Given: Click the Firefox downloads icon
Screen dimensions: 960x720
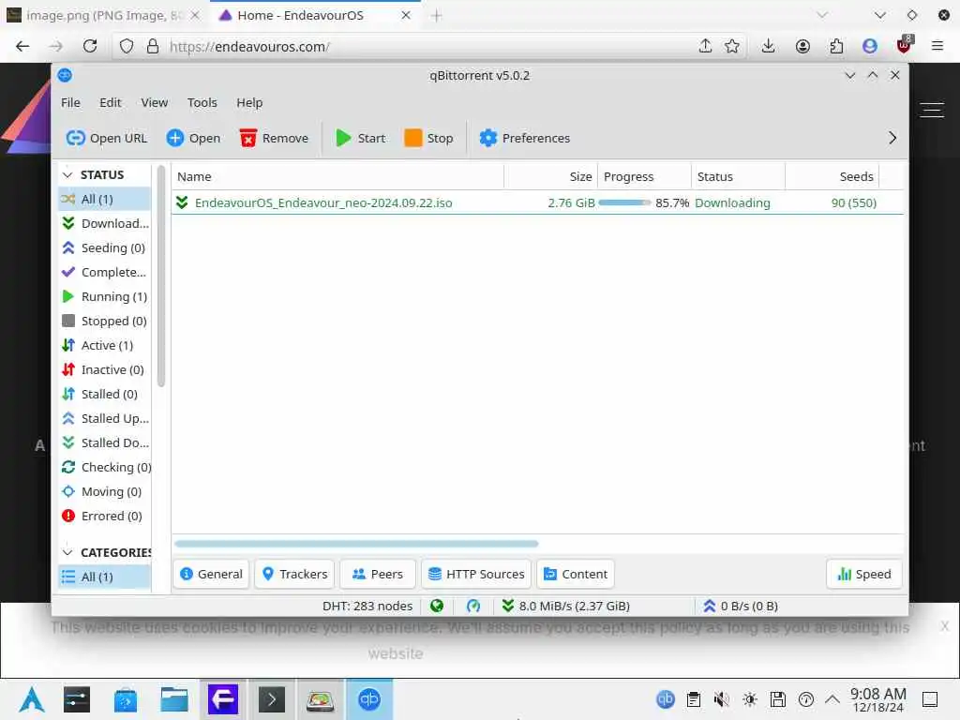Looking at the screenshot, I should coord(769,46).
